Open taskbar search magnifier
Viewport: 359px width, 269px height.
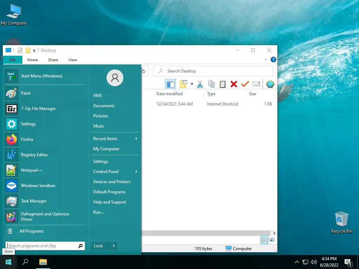[25, 262]
